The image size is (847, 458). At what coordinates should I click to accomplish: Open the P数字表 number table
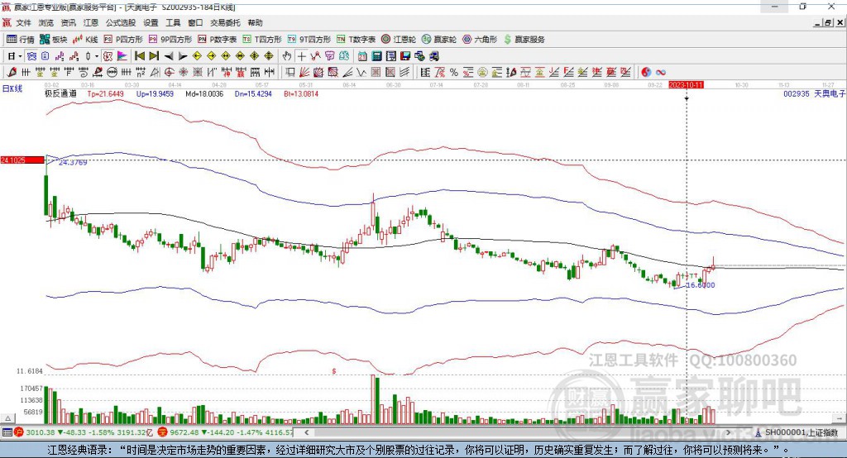coord(218,40)
